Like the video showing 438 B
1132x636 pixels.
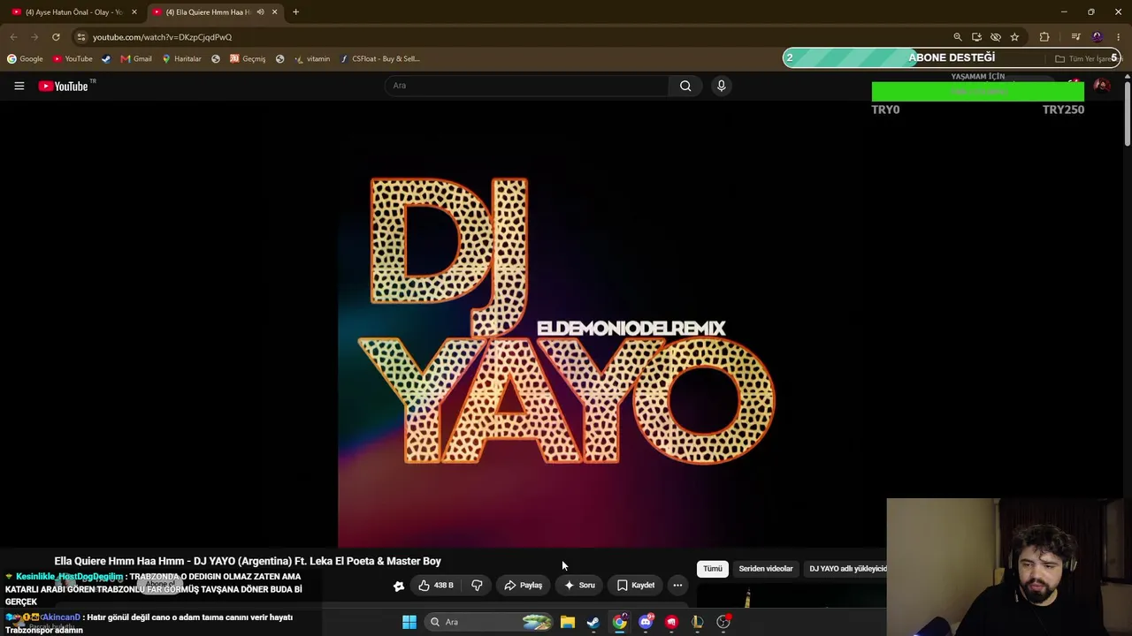pos(437,585)
